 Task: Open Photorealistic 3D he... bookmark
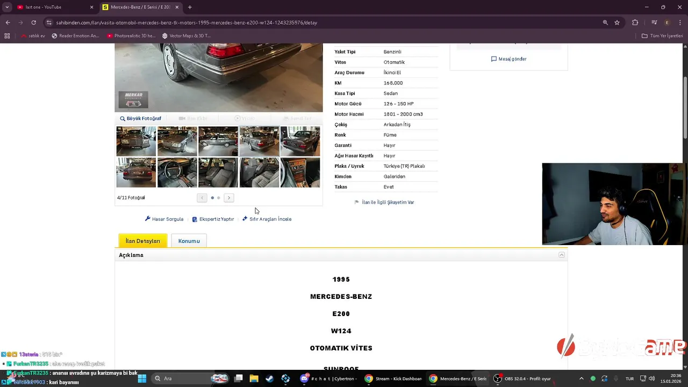[x=132, y=36]
